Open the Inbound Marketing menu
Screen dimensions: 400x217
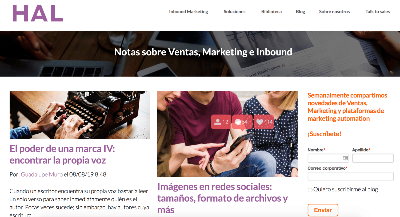[x=189, y=12]
